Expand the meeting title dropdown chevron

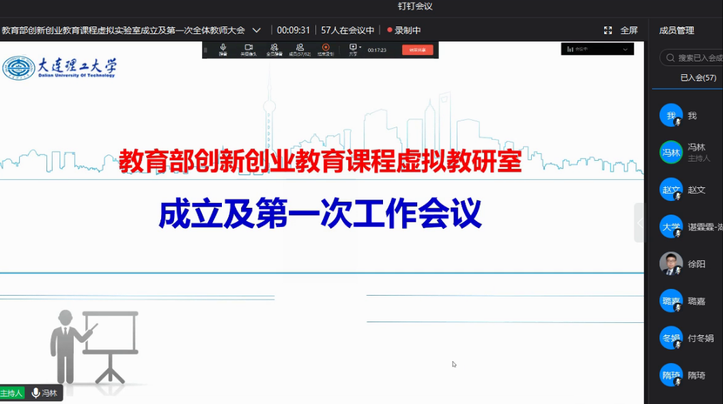pyautogui.click(x=257, y=31)
